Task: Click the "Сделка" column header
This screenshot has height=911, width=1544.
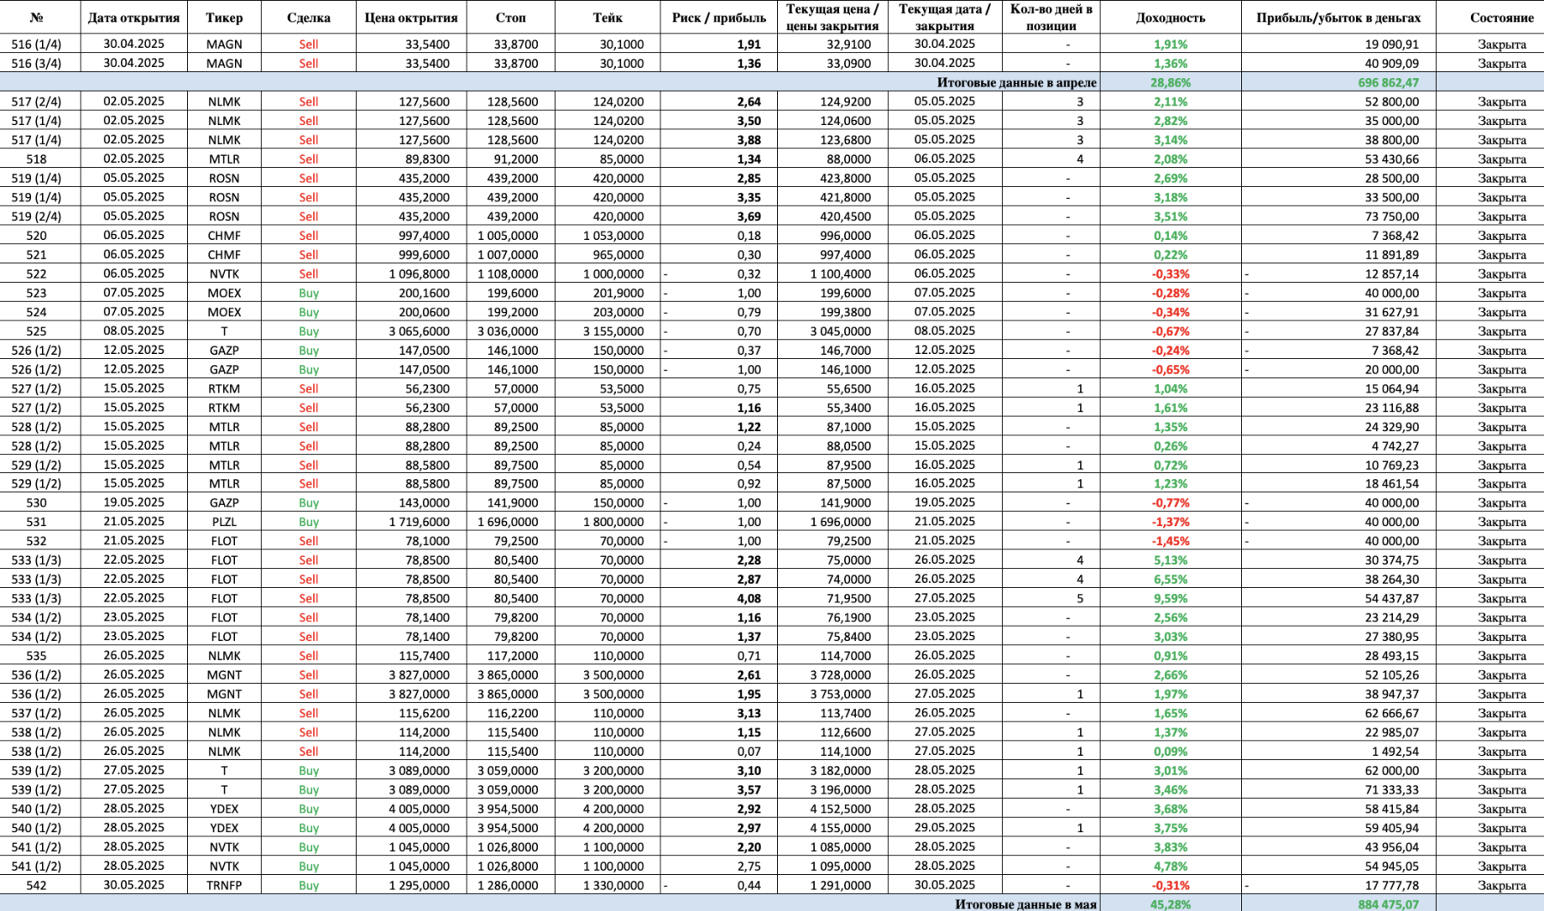Action: pos(309,17)
